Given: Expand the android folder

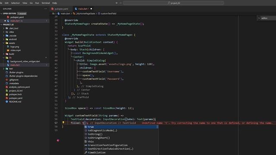Looking at the screenshot, I should [x=13, y=39].
